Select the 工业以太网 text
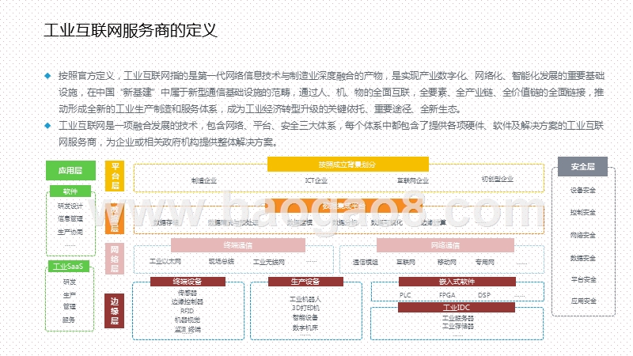This screenshot has height=356, width=633. pos(165,262)
